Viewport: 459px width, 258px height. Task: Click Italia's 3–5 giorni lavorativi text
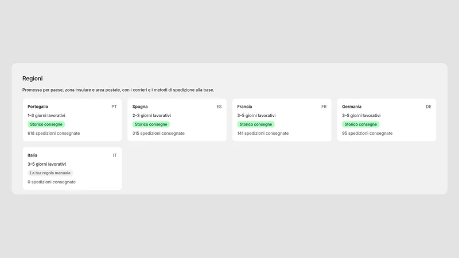coord(47,164)
